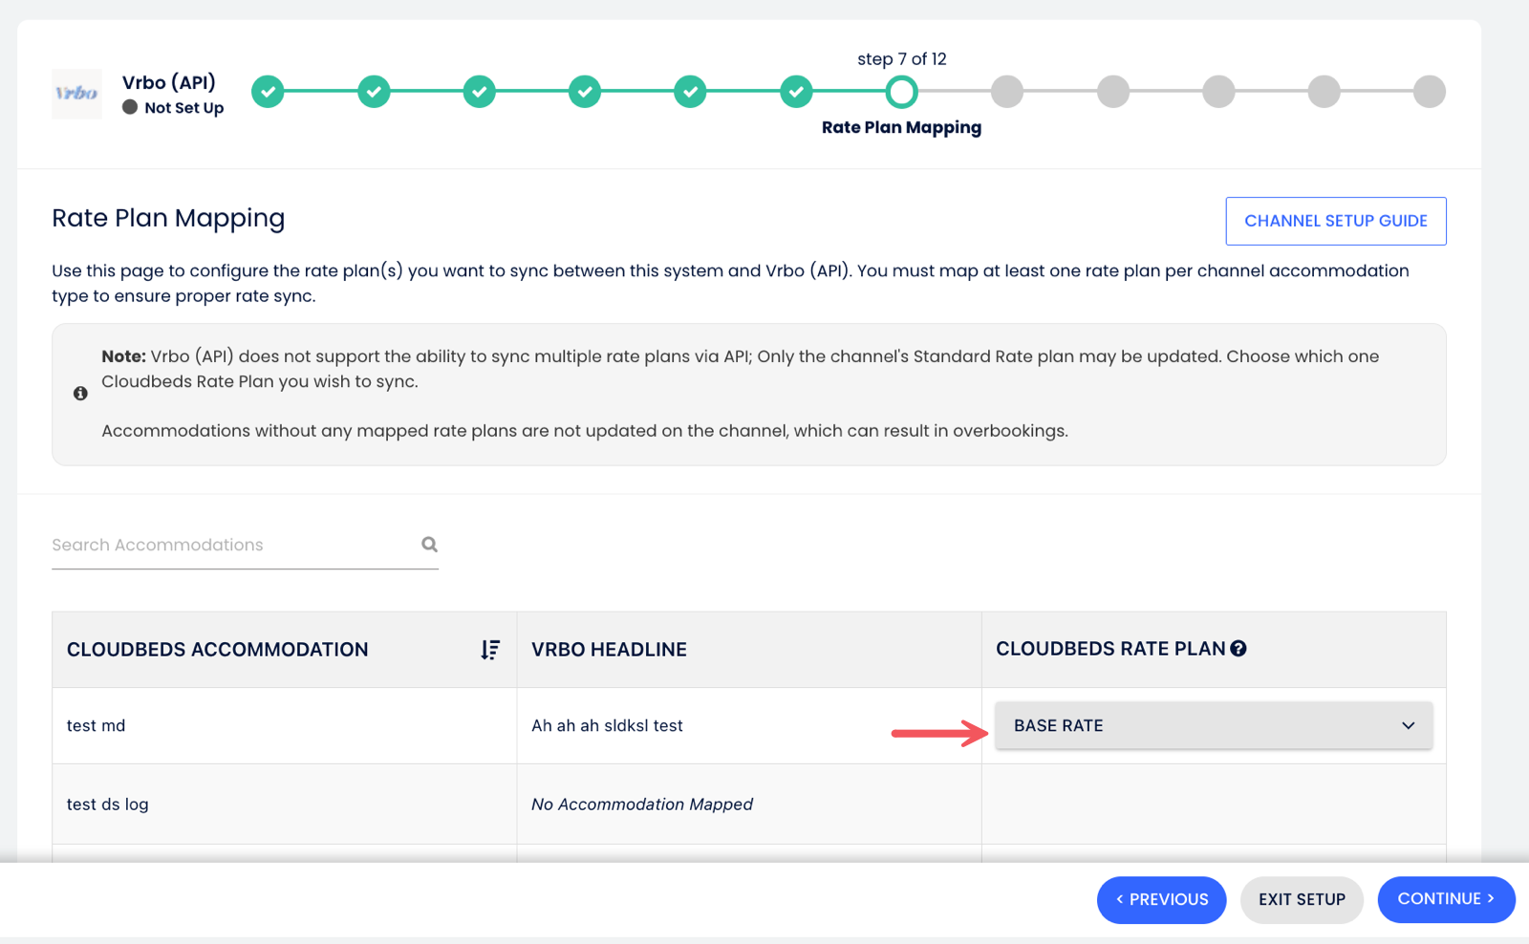Click Exit Setup
The width and height of the screenshot is (1529, 944).
pos(1302,899)
